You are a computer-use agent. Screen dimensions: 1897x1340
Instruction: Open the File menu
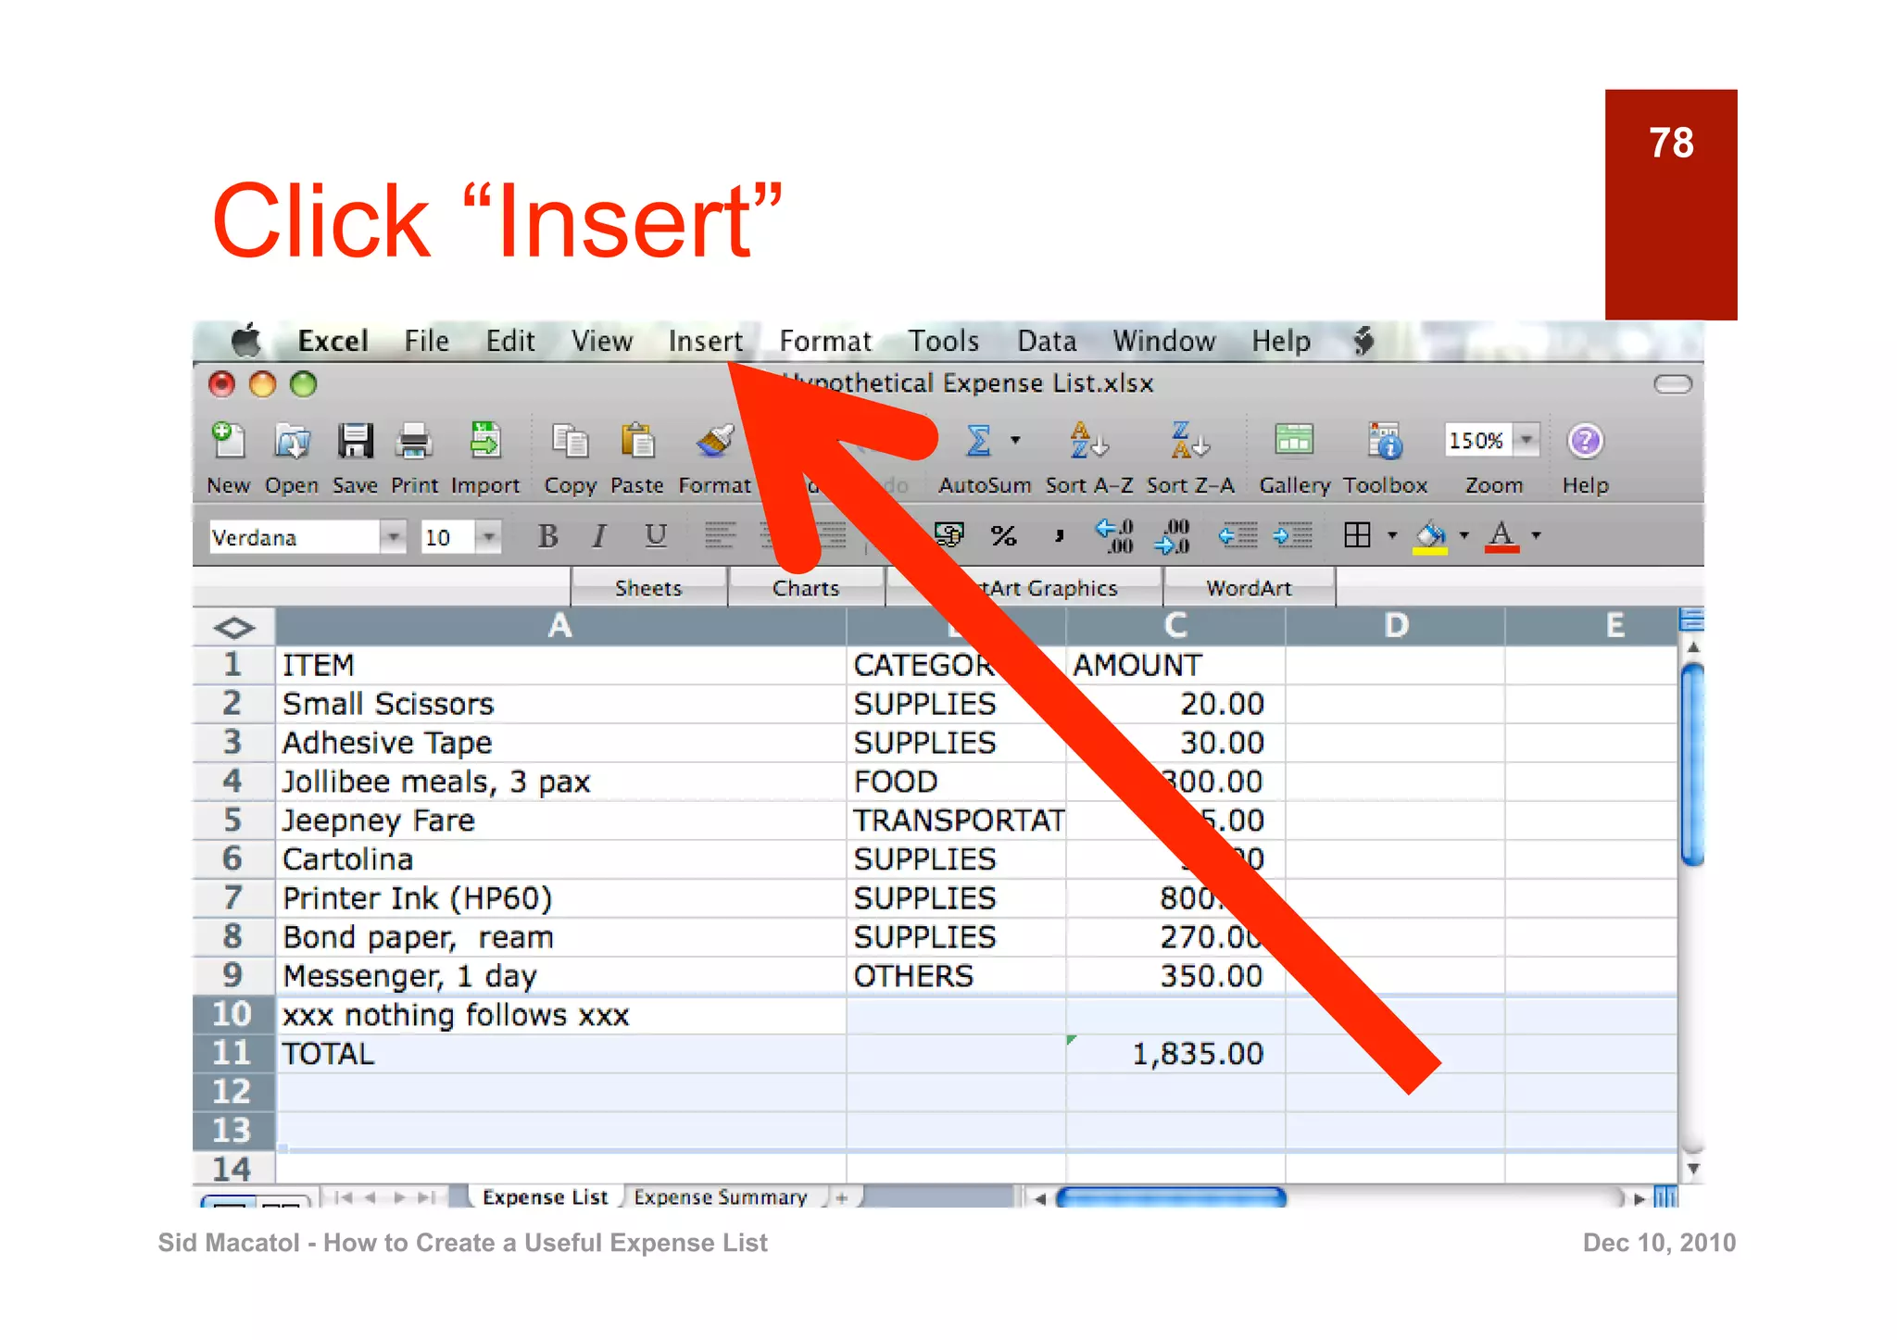[426, 341]
